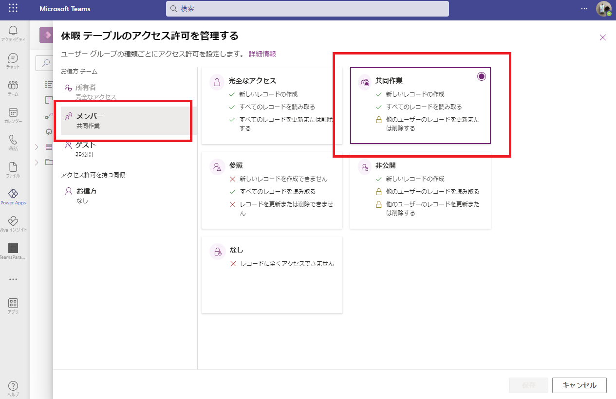Image resolution: width=616 pixels, height=399 pixels.
Task: Open ヘルプ at the bottom of the sidebar
Action: pos(13,387)
